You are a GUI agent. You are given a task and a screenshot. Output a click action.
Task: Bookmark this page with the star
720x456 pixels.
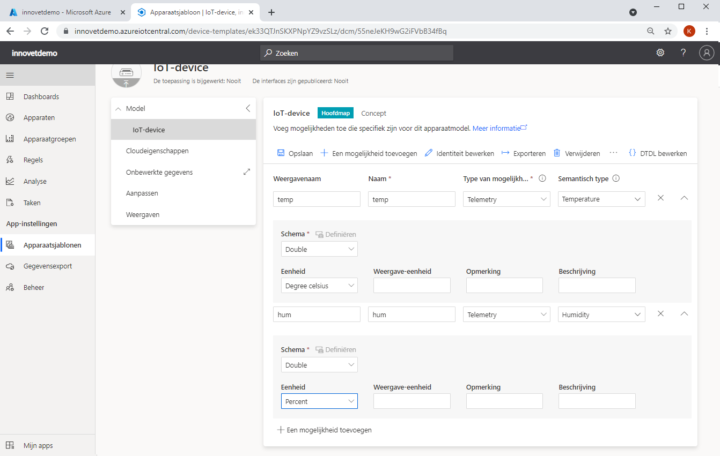tap(668, 31)
